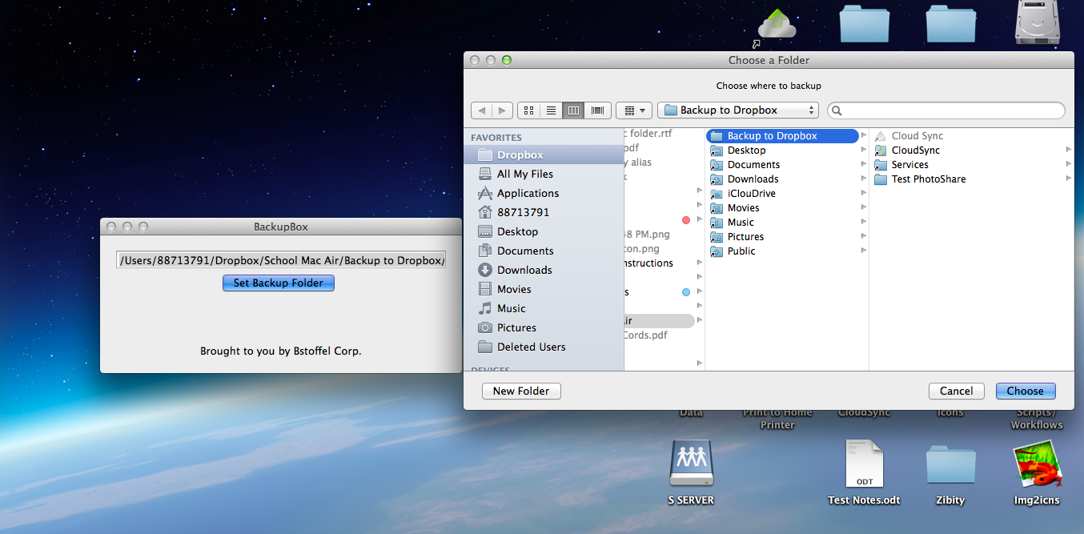Expand the Public folder arrow
Image resolution: width=1084 pixels, height=534 pixels.
(864, 251)
